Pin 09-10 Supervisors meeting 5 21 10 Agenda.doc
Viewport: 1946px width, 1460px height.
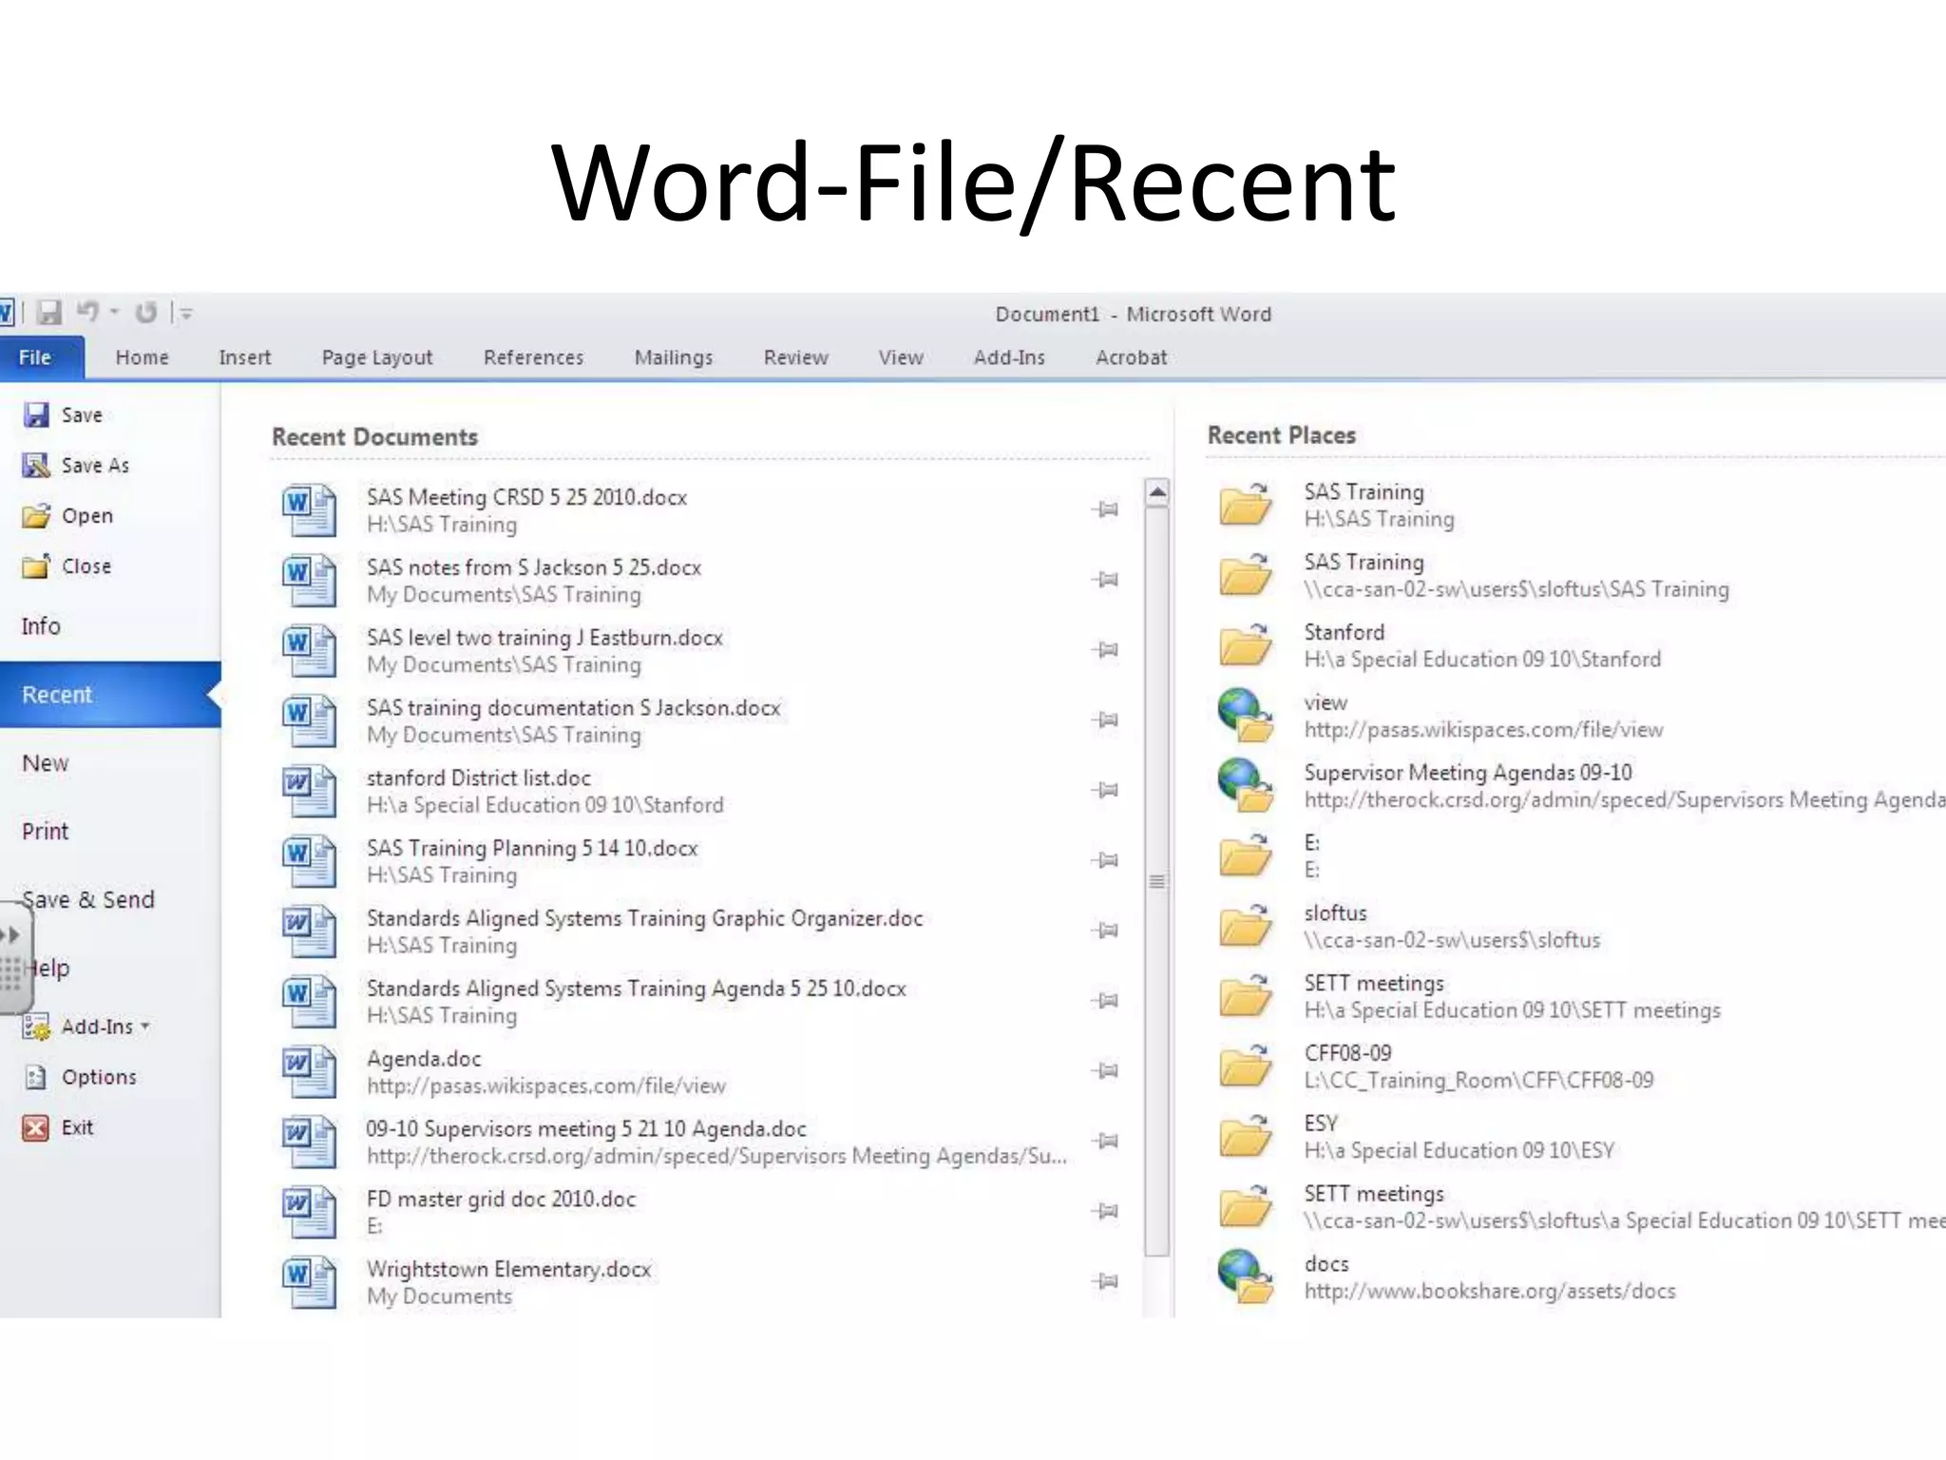click(1105, 1141)
